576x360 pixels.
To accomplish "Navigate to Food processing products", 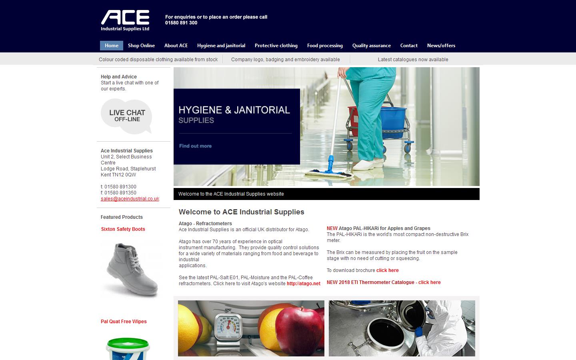I will click(324, 45).
